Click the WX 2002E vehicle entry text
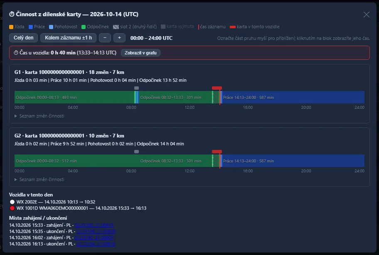The image size is (379, 255). coord(56,202)
